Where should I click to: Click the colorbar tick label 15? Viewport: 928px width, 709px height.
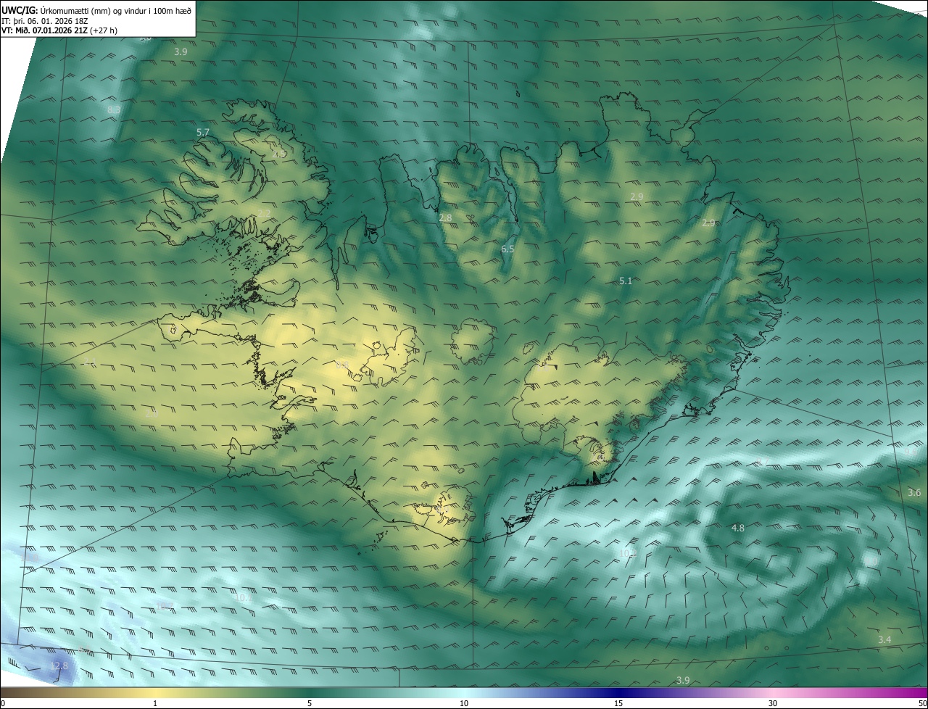point(618,703)
